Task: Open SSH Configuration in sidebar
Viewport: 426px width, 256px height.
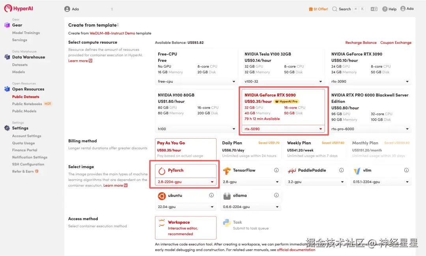Action: coord(28,164)
